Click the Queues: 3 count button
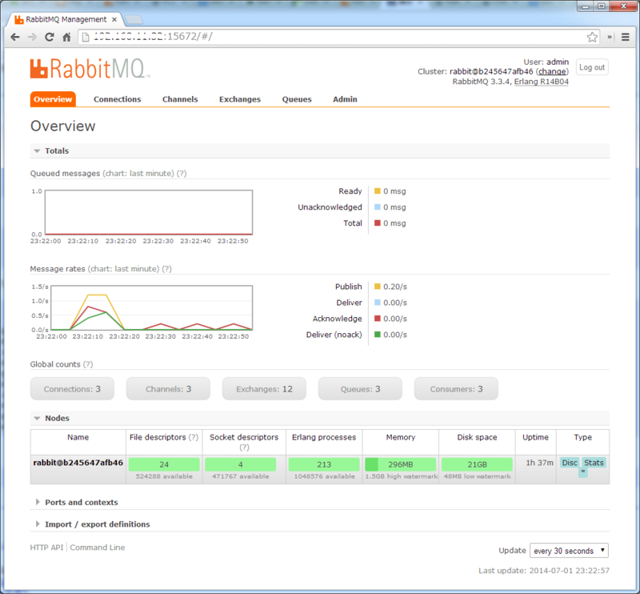This screenshot has width=640, height=594. click(x=360, y=389)
